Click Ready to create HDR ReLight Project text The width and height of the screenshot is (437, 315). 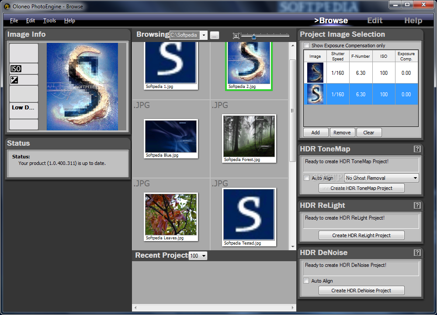[x=345, y=218]
